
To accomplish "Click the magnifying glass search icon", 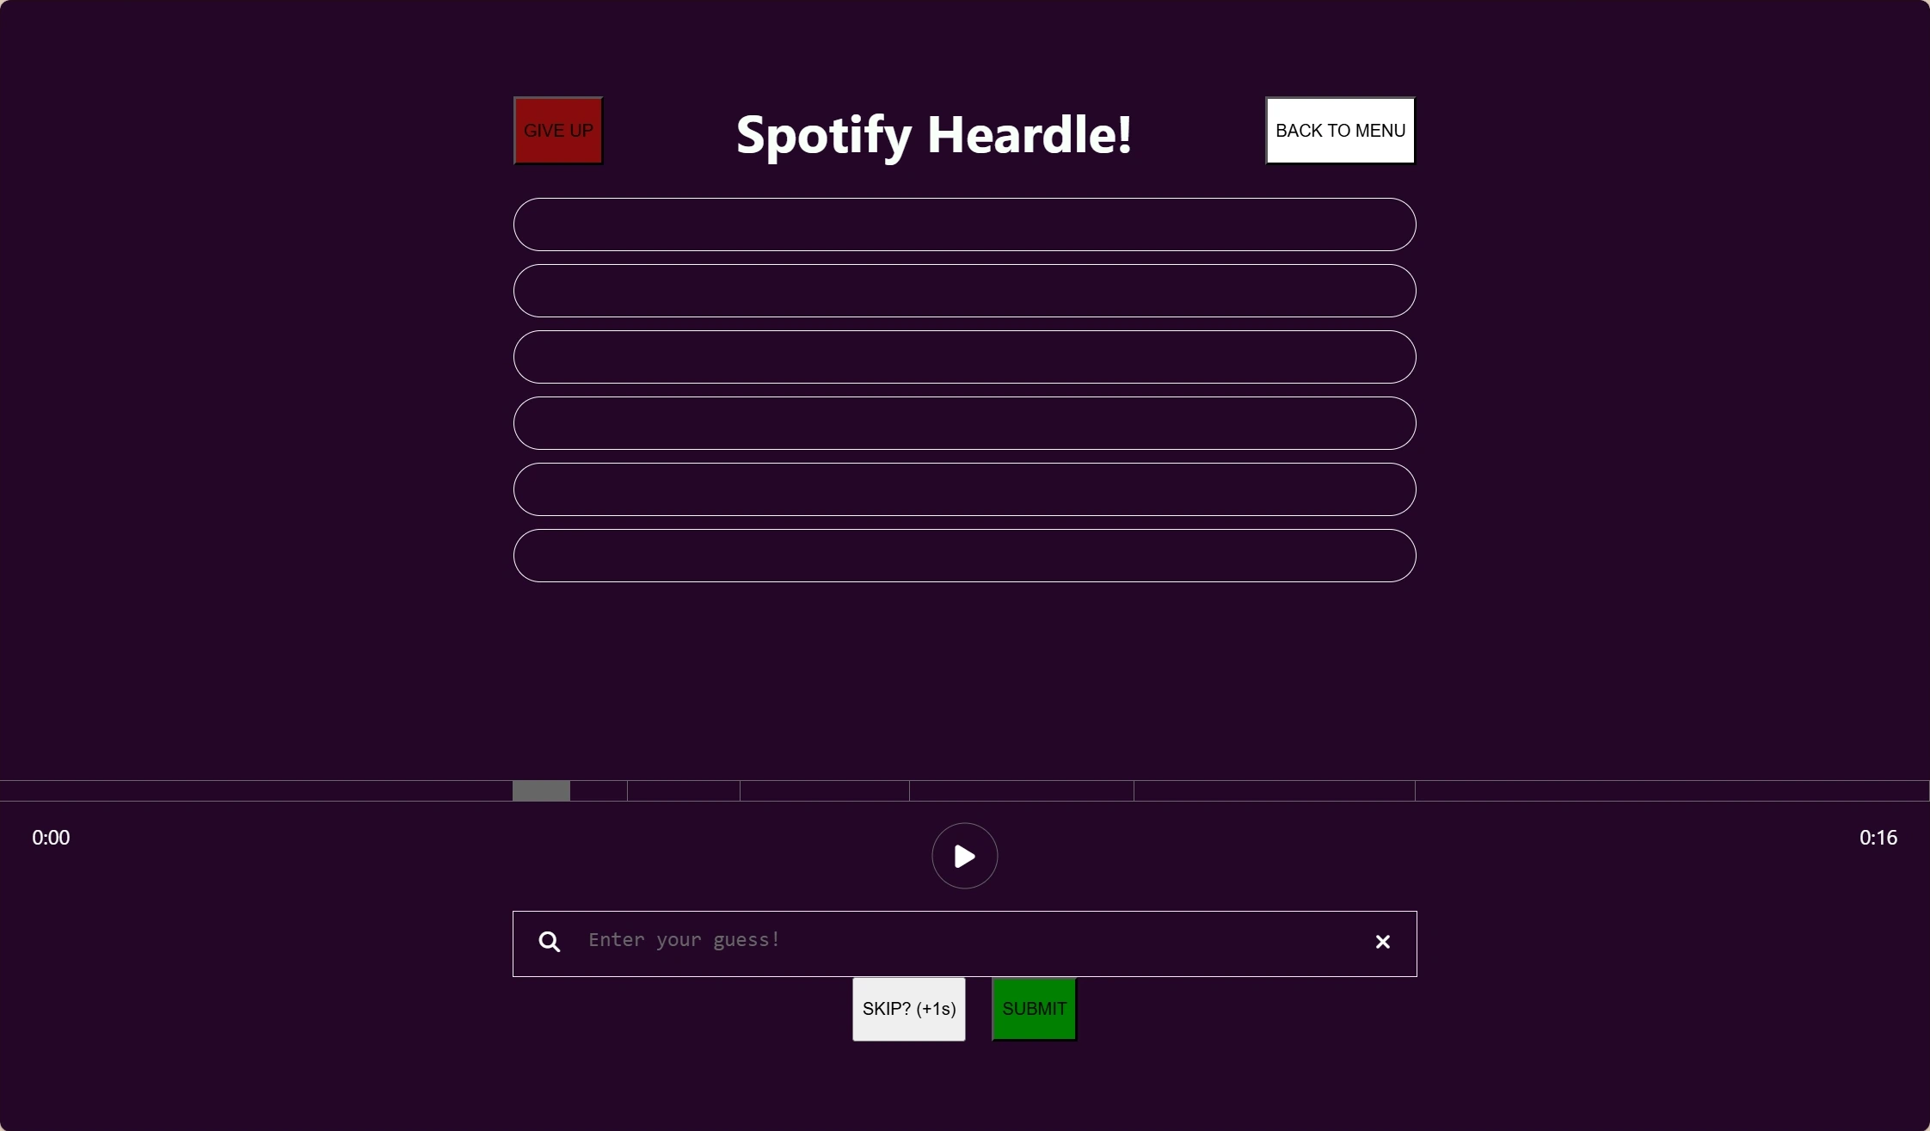I will (550, 942).
